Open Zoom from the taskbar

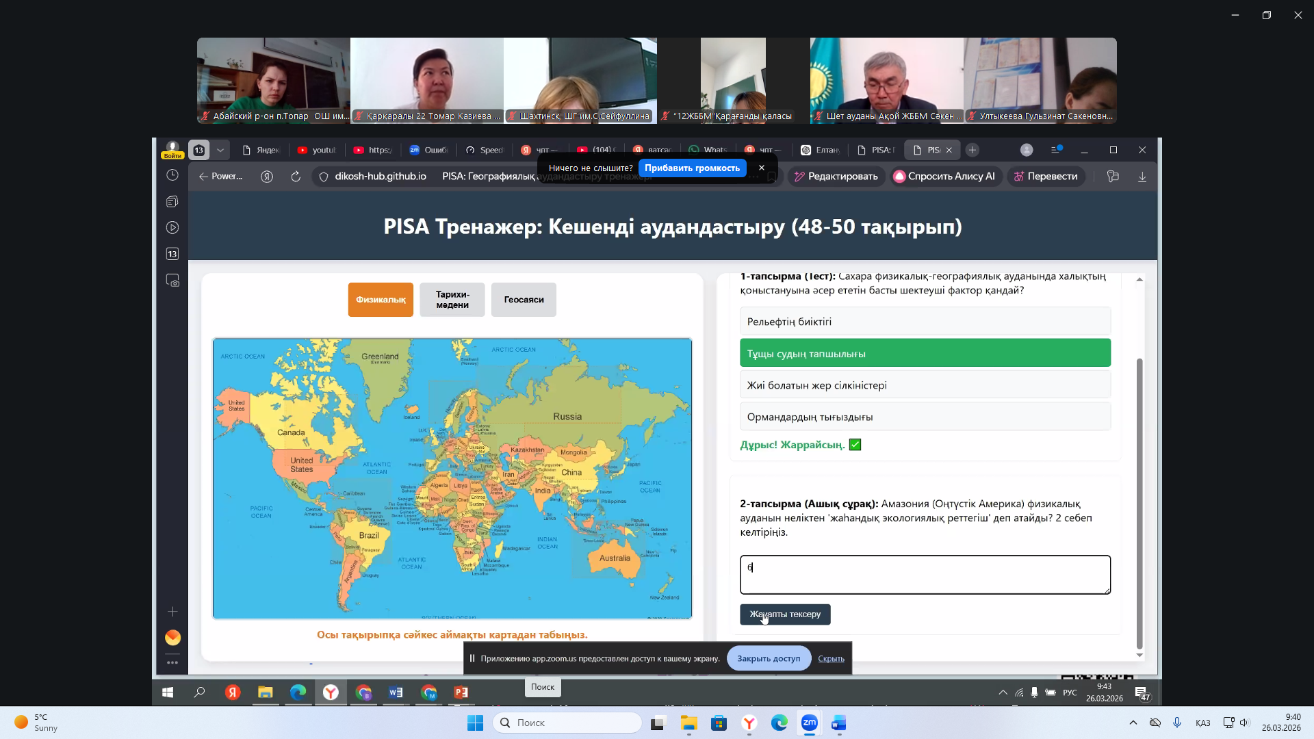[x=809, y=723]
